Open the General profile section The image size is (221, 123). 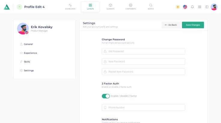pyautogui.click(x=28, y=44)
